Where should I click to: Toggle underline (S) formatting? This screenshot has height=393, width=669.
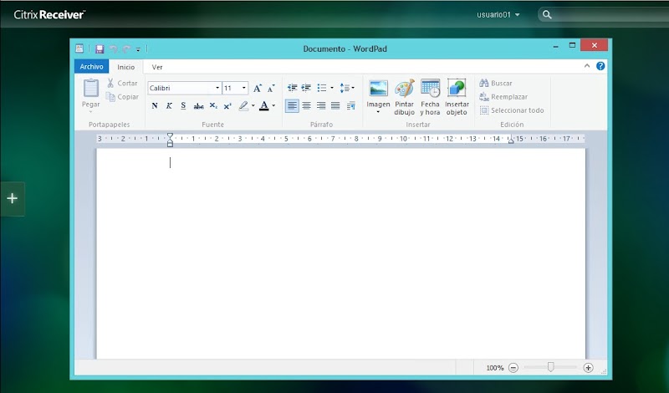(183, 106)
